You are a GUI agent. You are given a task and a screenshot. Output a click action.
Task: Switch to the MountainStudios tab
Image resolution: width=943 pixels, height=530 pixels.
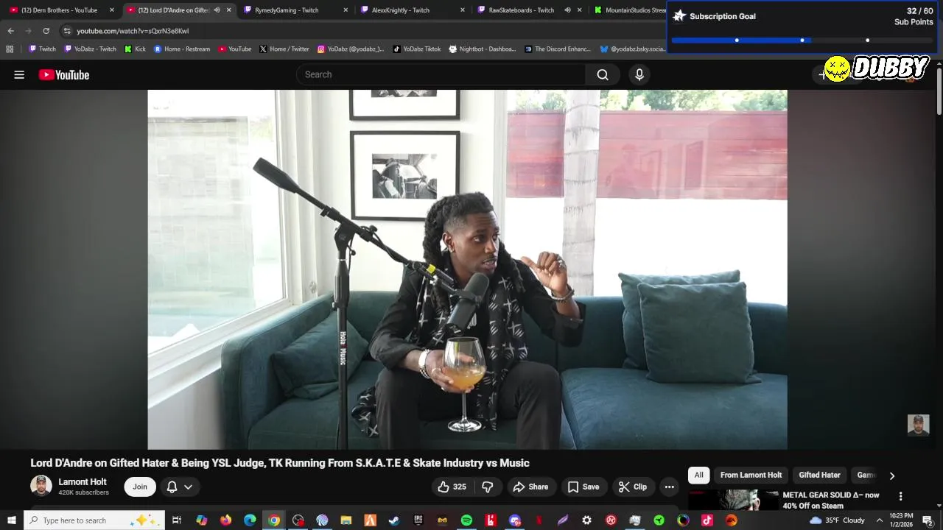[630, 10]
